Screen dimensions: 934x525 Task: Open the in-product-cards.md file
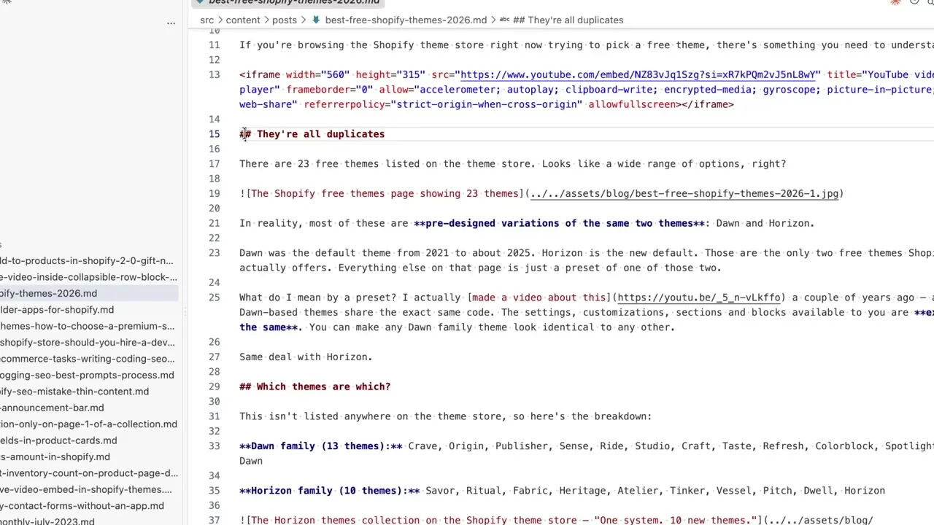tap(58, 440)
